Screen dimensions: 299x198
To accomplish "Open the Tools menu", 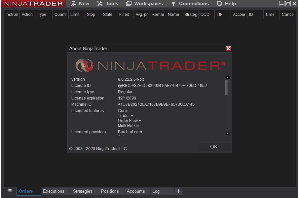I will tap(108, 4).
